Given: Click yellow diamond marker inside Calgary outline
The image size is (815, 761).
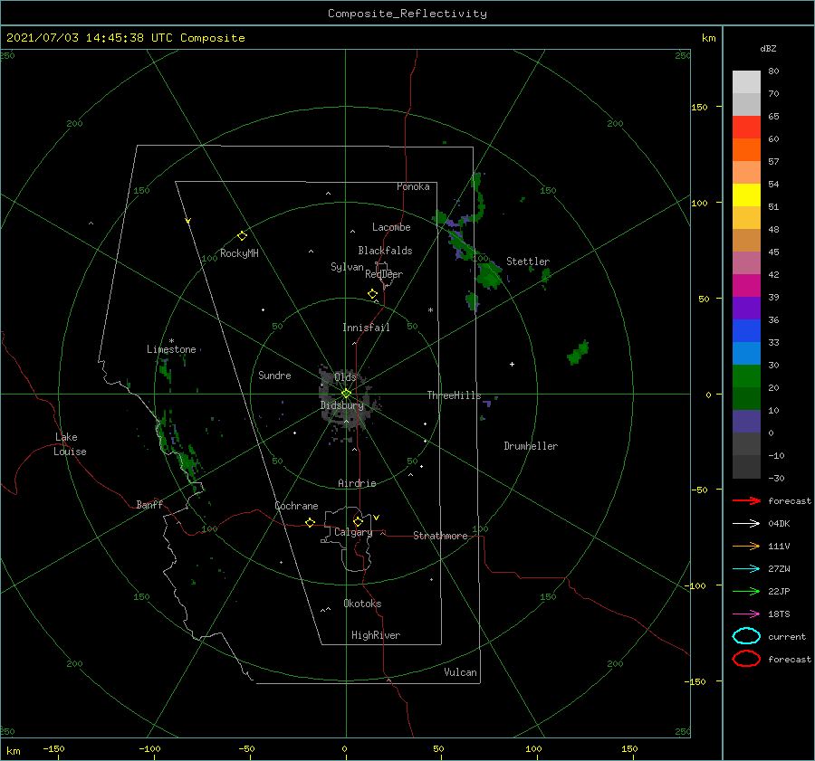Looking at the screenshot, I should (358, 521).
